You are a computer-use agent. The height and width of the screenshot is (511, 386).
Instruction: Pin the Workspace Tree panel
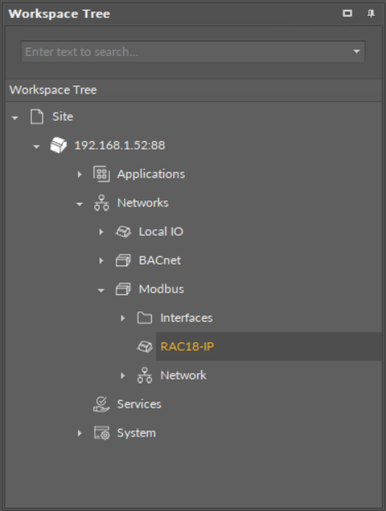[370, 14]
